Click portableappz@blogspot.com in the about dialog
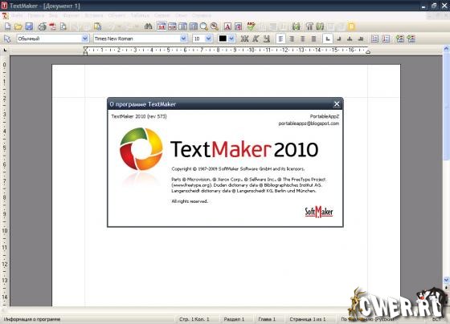Screen dimensions: 450x324 pyautogui.click(x=309, y=124)
